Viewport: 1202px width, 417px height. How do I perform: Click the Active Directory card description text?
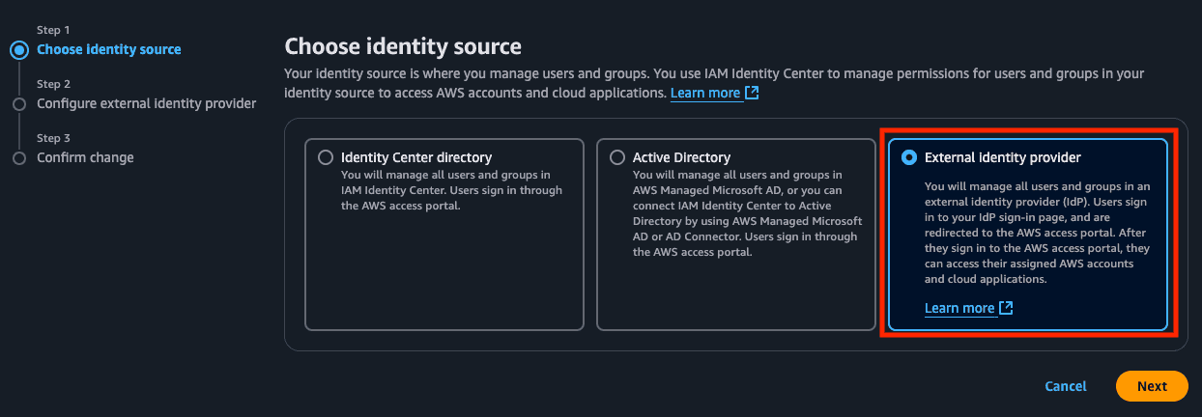(x=747, y=213)
